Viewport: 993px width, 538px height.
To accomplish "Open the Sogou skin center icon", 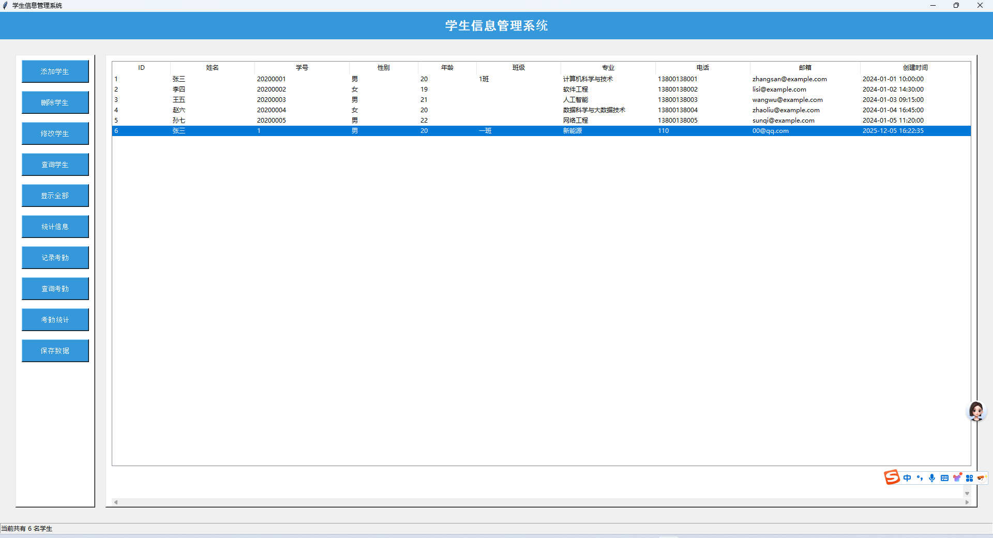I will click(958, 477).
